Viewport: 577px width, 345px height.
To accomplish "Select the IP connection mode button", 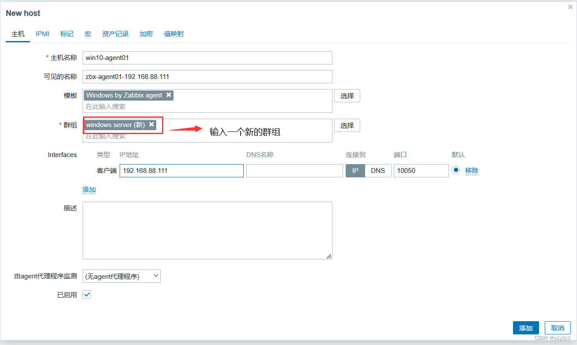I will point(355,171).
